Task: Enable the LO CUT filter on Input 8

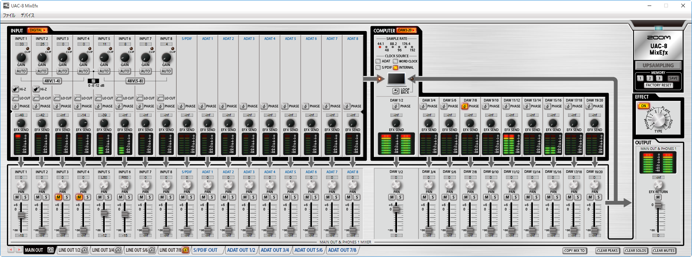Action: coord(160,98)
